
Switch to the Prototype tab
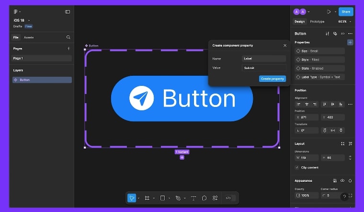[x=317, y=22]
